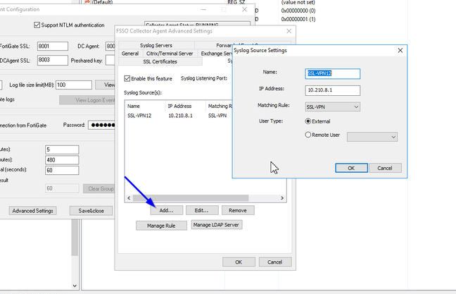This screenshot has width=456, height=294.
Task: Close the Syslog Source Settings dialog
Action: 400,50
